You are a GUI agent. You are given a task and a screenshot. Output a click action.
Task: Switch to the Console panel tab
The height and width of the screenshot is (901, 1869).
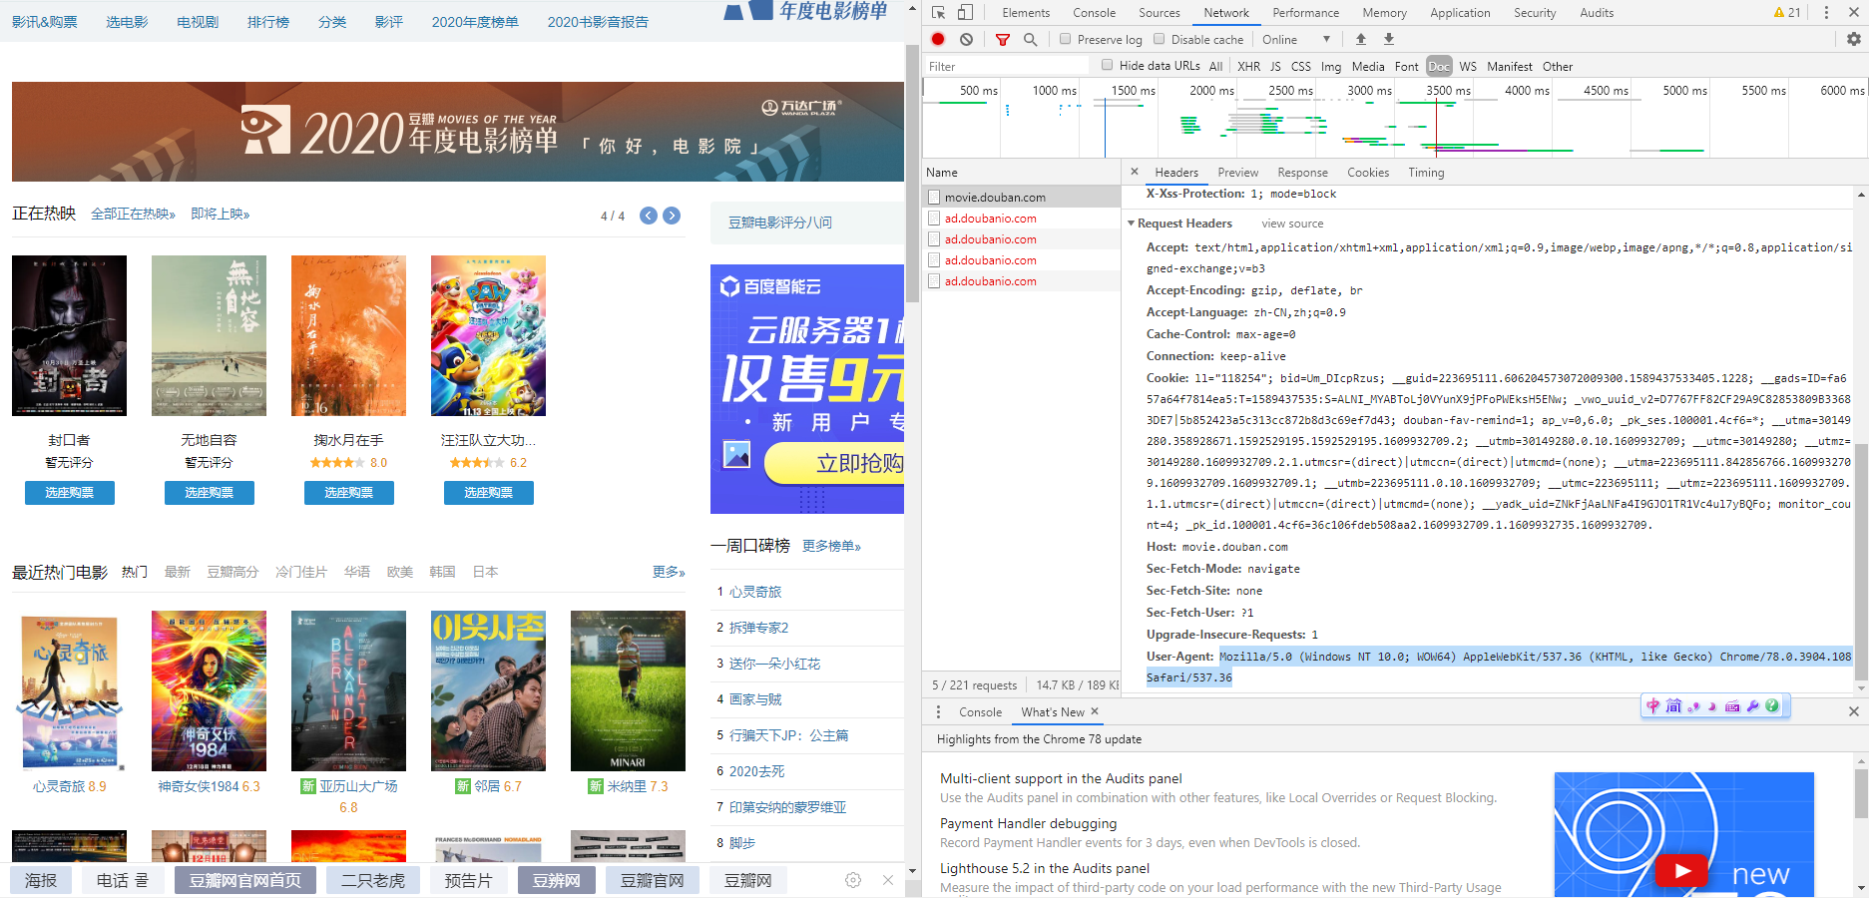pos(1094,13)
